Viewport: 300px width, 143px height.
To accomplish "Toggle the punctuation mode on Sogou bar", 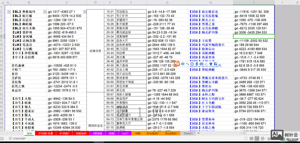I will (187, 64).
